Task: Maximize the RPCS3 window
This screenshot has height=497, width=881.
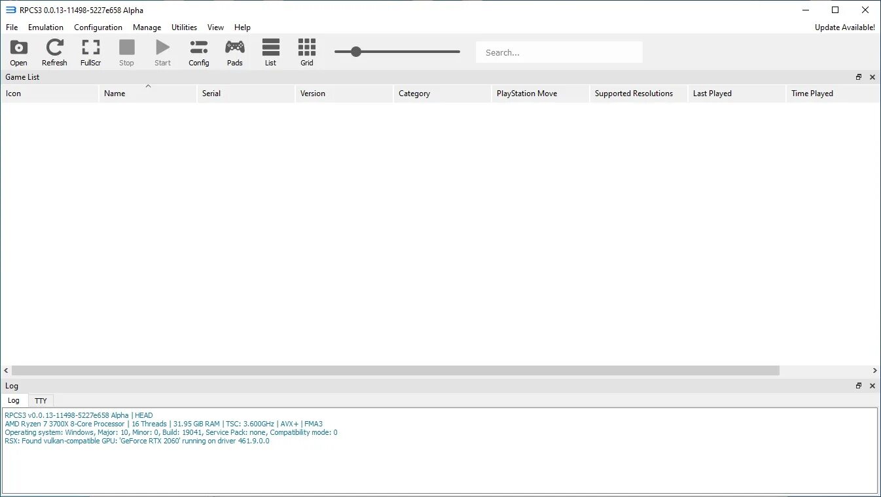Action: tap(835, 10)
